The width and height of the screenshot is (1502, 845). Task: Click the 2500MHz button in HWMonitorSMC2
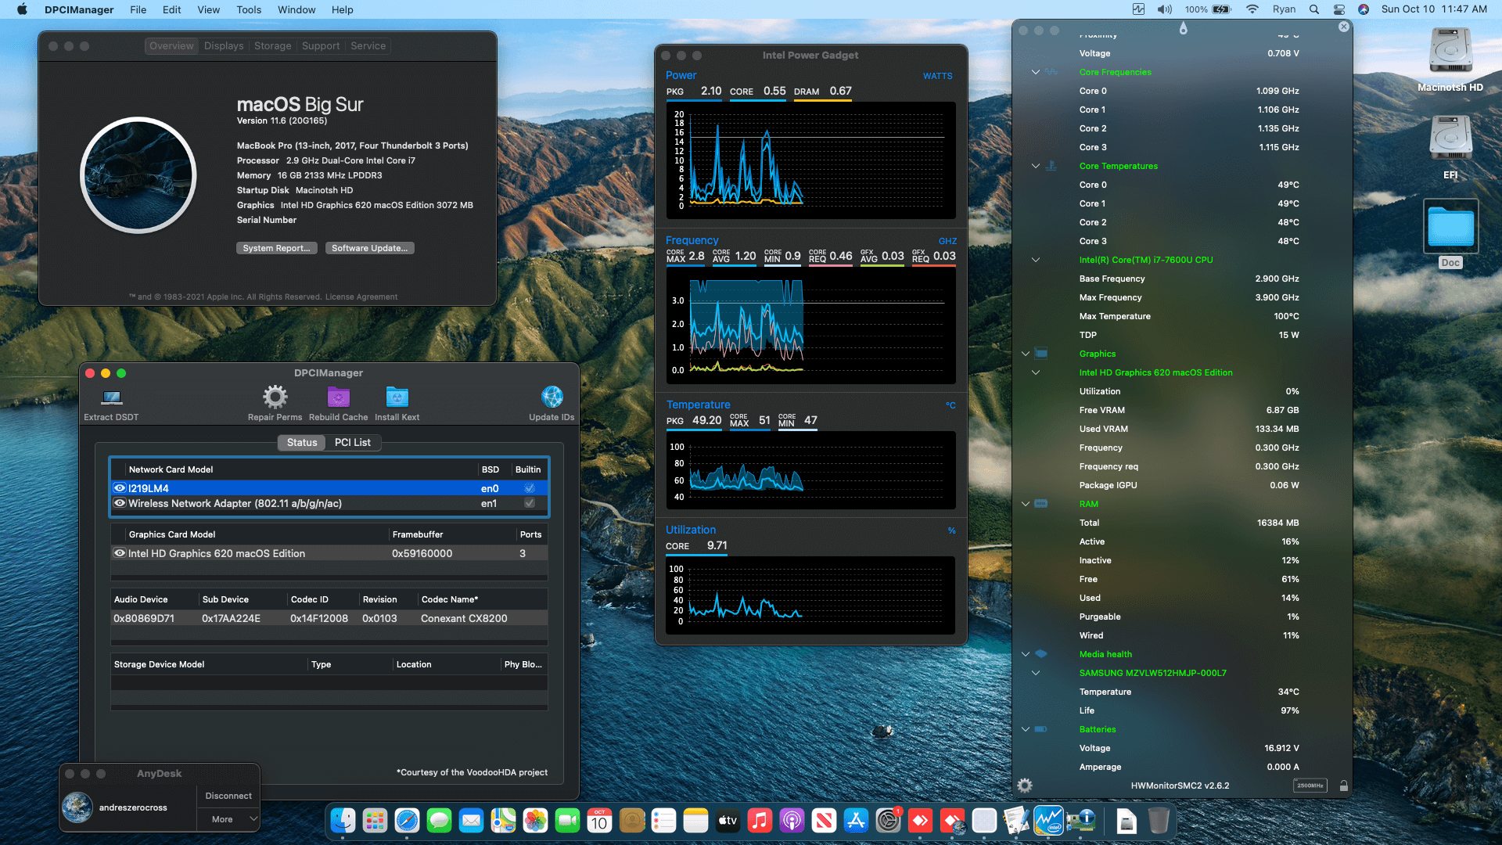point(1310,786)
